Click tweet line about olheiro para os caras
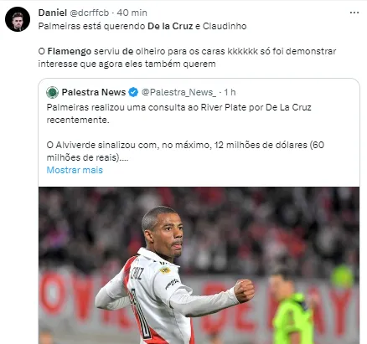367x344 pixels. point(187,58)
